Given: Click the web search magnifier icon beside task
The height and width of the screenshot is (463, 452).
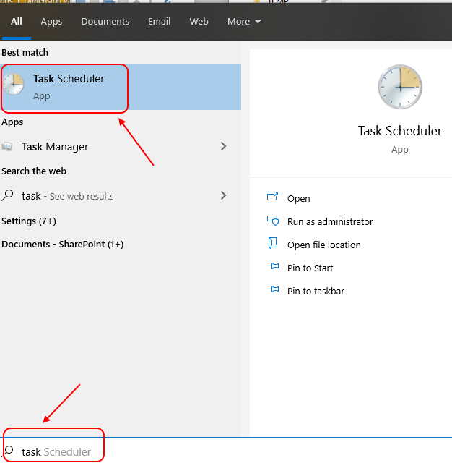Looking at the screenshot, I should tap(7, 195).
